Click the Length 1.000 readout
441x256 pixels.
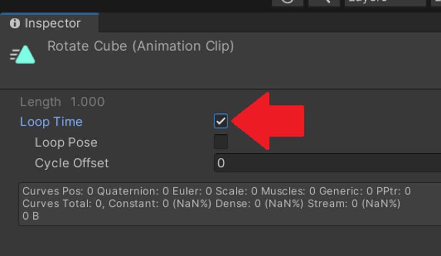pyautogui.click(x=62, y=102)
